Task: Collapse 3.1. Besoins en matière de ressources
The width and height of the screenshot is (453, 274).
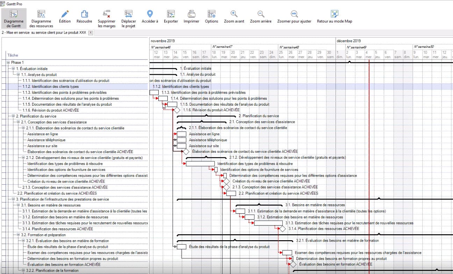Action: pyautogui.click(x=19, y=205)
